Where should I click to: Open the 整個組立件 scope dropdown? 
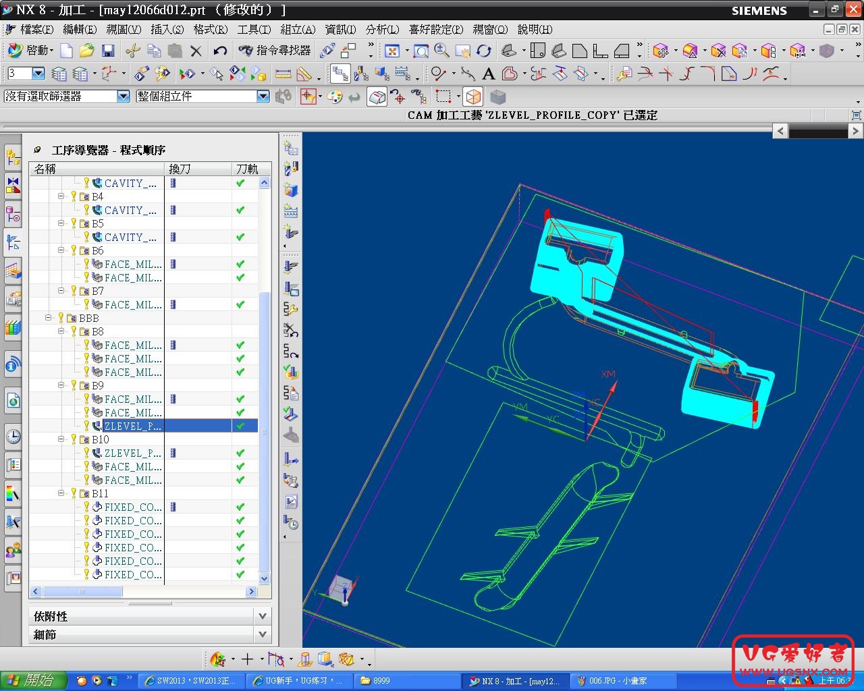pos(263,96)
